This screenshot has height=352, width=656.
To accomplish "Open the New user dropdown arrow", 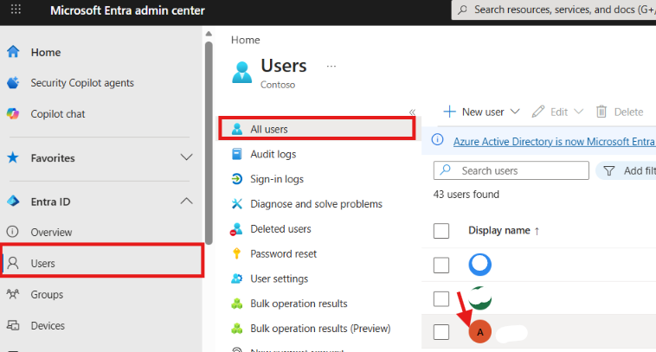I will pos(515,112).
